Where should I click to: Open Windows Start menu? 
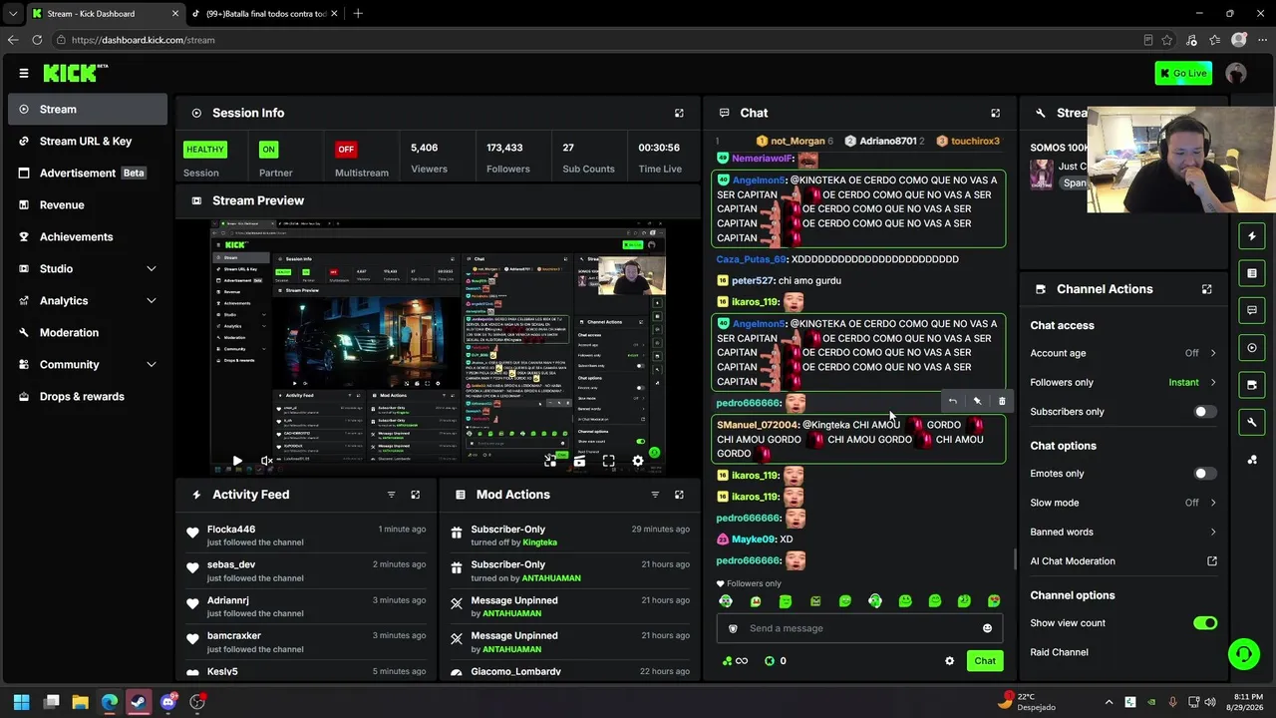click(x=22, y=702)
